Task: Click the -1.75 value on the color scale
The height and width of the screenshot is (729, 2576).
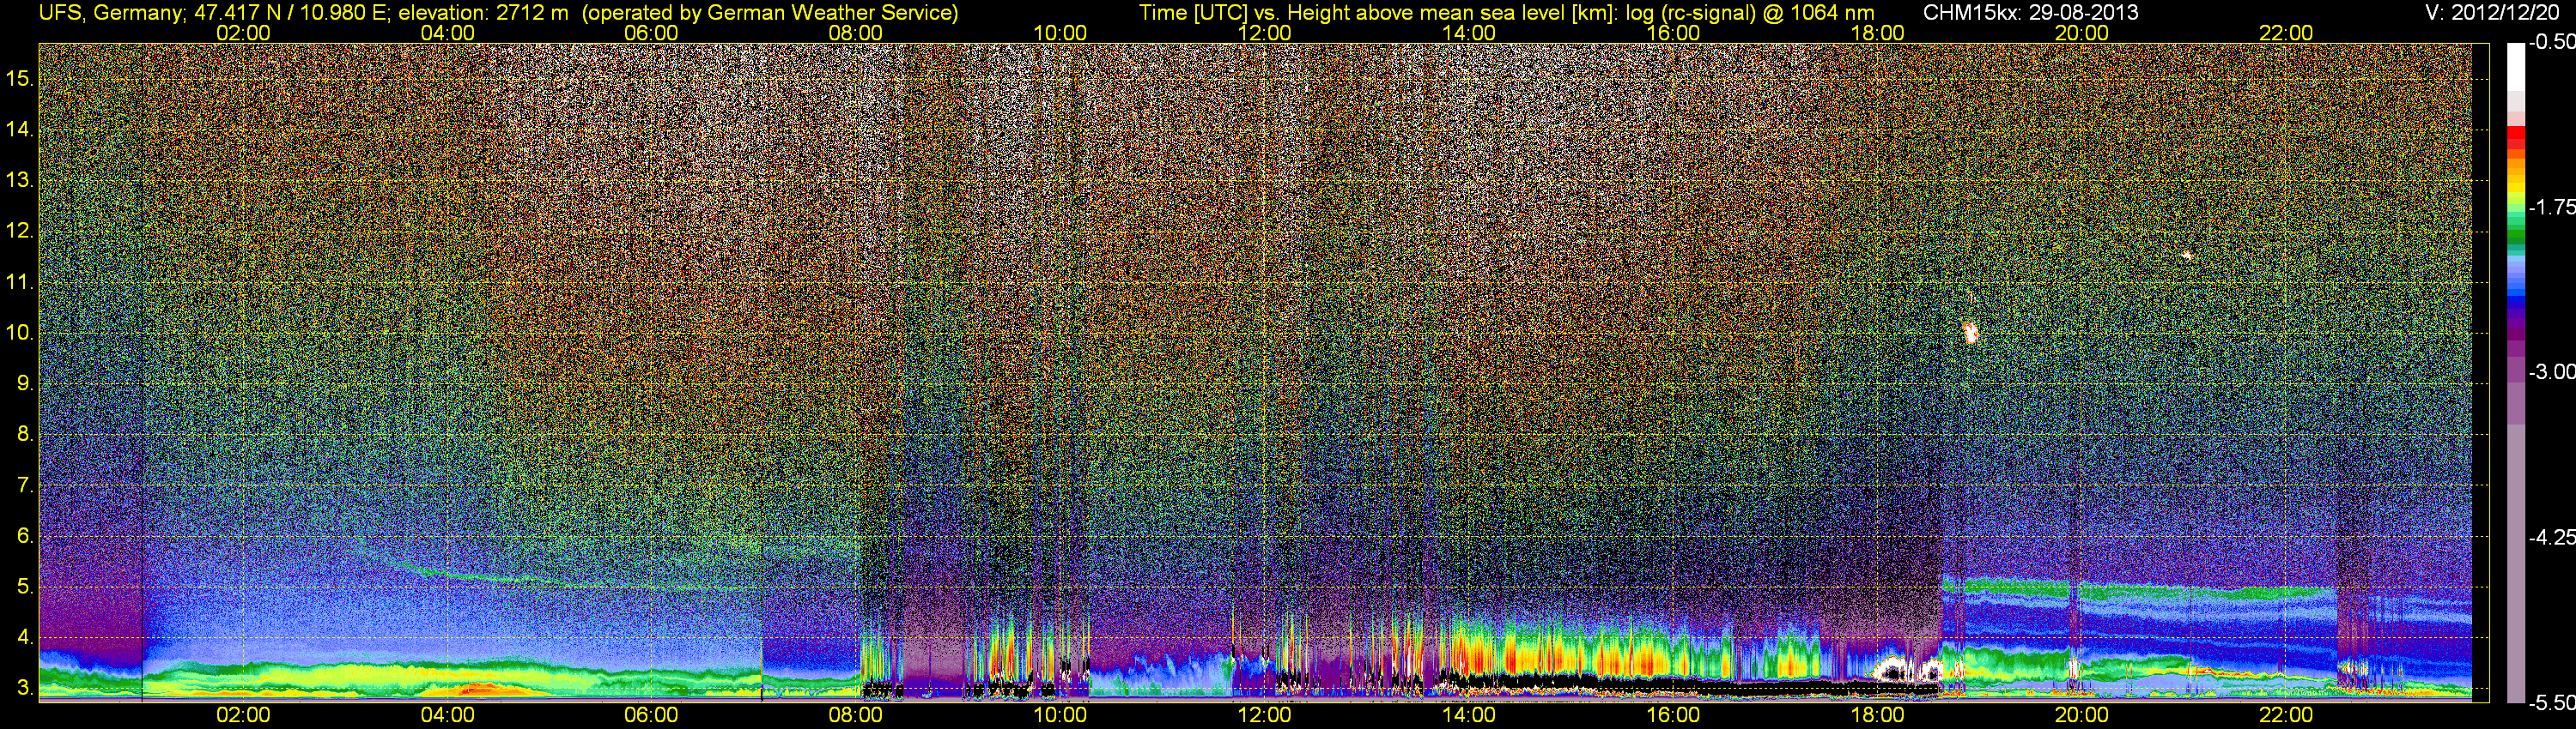Action: (2551, 207)
